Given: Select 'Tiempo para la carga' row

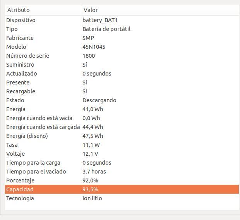Looking at the screenshot, I should coord(33,163).
